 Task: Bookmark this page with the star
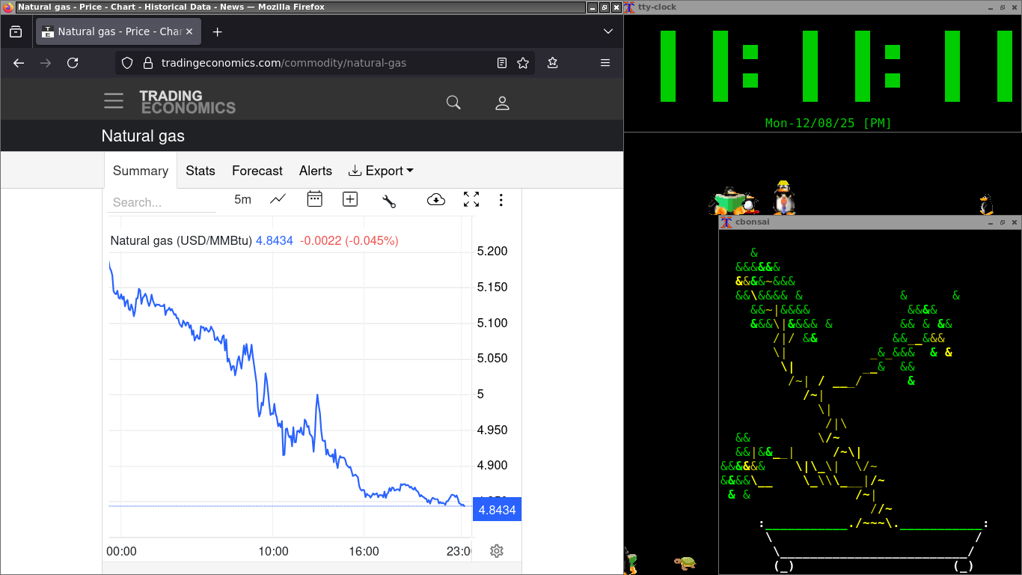coord(523,63)
